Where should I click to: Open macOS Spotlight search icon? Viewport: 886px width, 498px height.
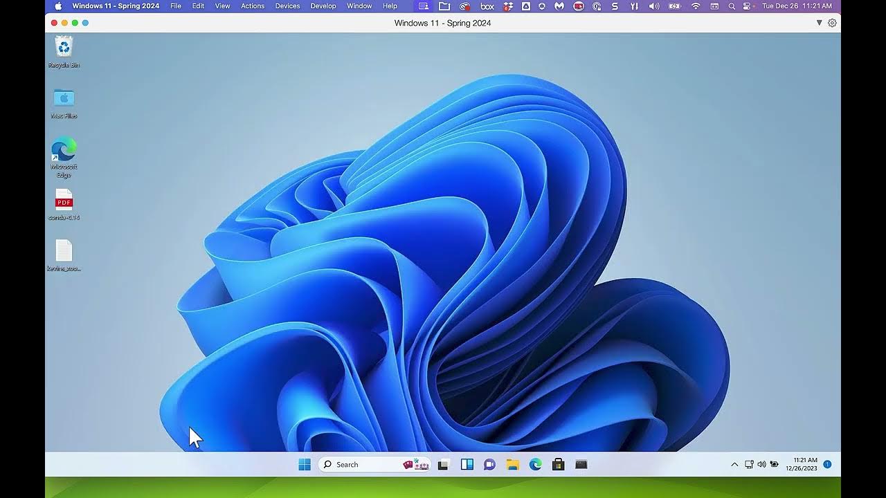[x=732, y=6]
